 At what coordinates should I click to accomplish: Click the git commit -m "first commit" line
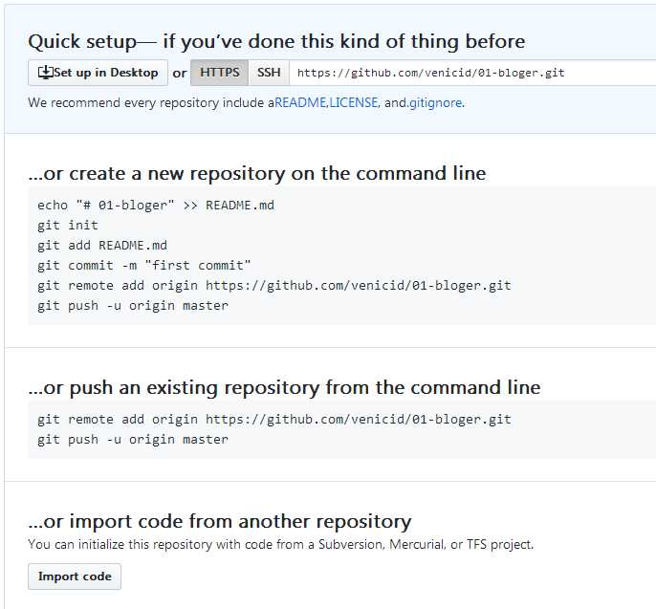pos(143,266)
